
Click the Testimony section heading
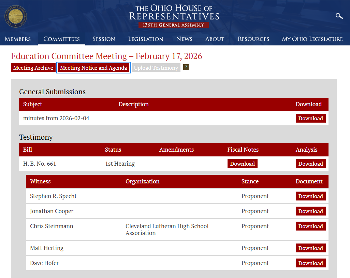coord(36,137)
